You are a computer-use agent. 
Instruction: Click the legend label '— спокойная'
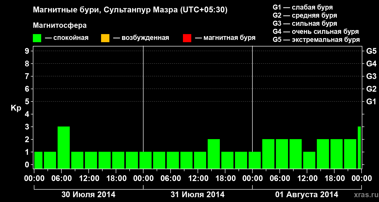click(66, 38)
